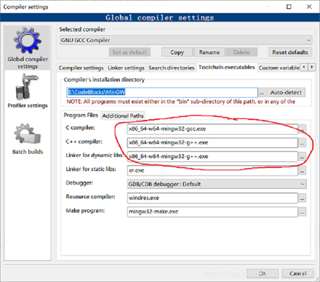Click the Linker for static libs field
Screen dimensions: 320x282
tap(213, 170)
